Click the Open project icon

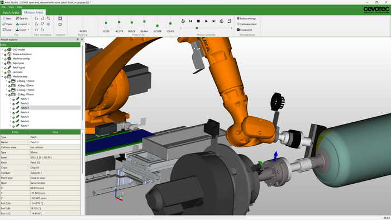coord(4,24)
